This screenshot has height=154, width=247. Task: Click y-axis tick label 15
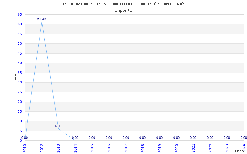pos(20,111)
